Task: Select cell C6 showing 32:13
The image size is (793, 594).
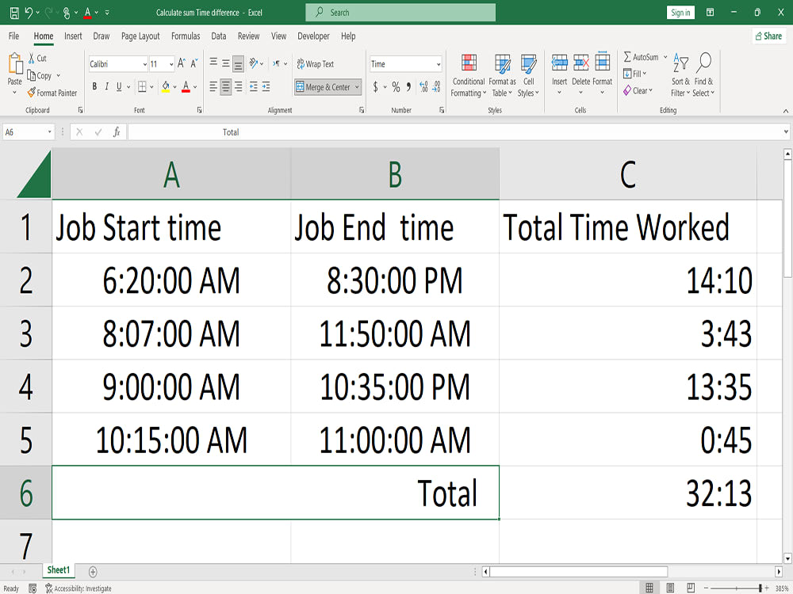Action: (627, 493)
